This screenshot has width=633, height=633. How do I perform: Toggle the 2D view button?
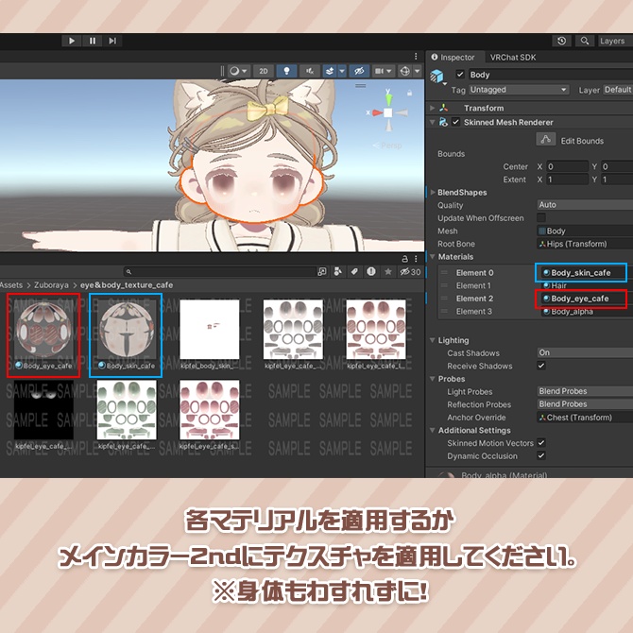point(264,71)
